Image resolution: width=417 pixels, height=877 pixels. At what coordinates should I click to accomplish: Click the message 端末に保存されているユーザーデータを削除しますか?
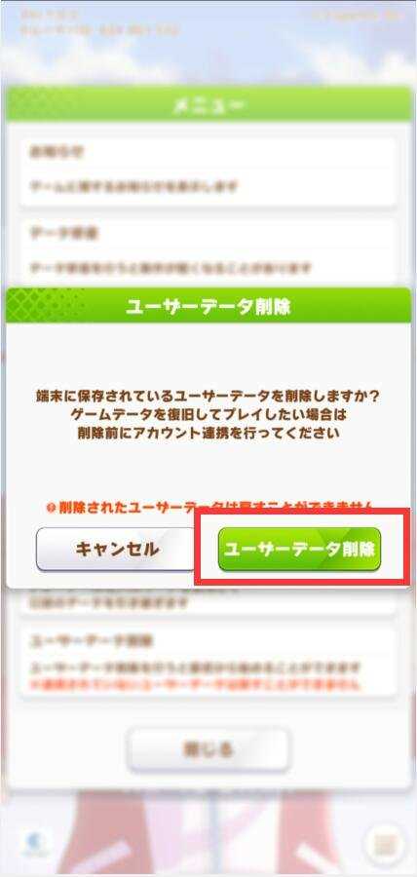pos(208,397)
